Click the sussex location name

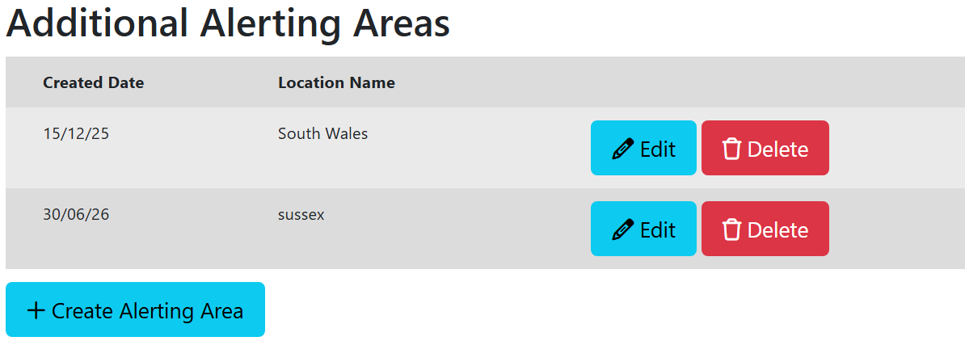301,216
